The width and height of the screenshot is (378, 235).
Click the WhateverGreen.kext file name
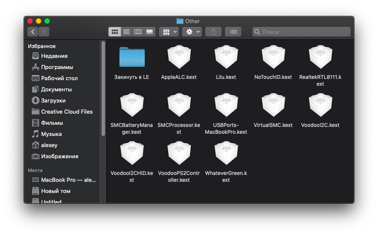click(226, 176)
